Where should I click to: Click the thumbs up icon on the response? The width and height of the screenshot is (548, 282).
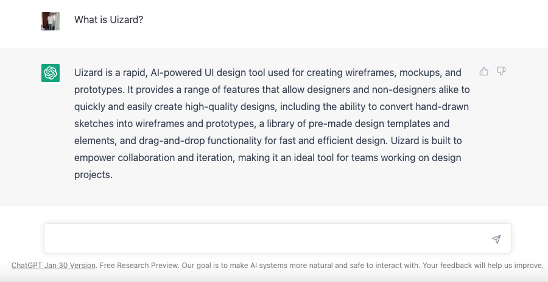[483, 71]
